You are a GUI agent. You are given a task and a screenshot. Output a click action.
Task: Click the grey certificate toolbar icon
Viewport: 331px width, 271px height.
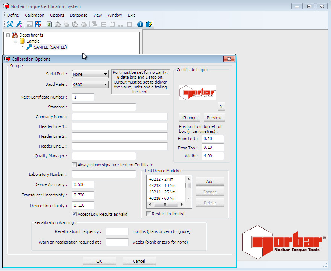click(x=30, y=24)
